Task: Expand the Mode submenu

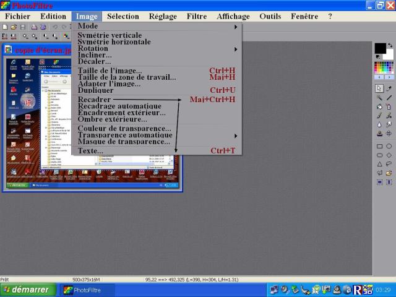Action: [x=157, y=26]
